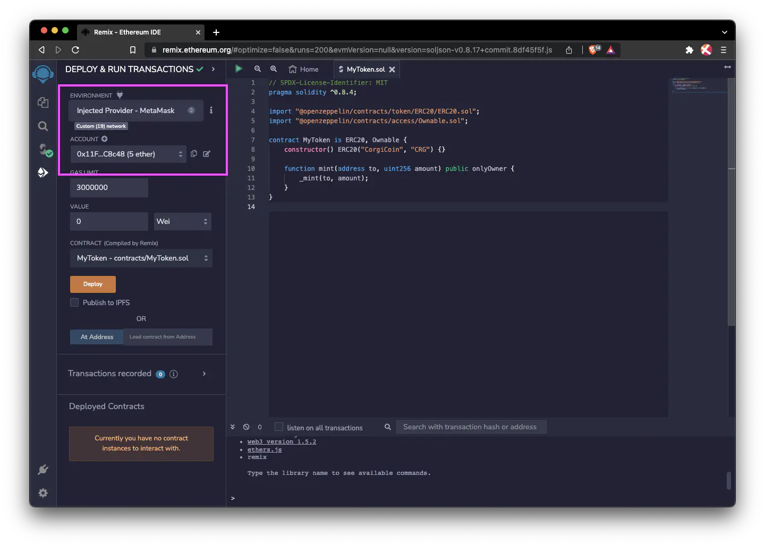Open the ethers.js link in terminal

(265, 449)
